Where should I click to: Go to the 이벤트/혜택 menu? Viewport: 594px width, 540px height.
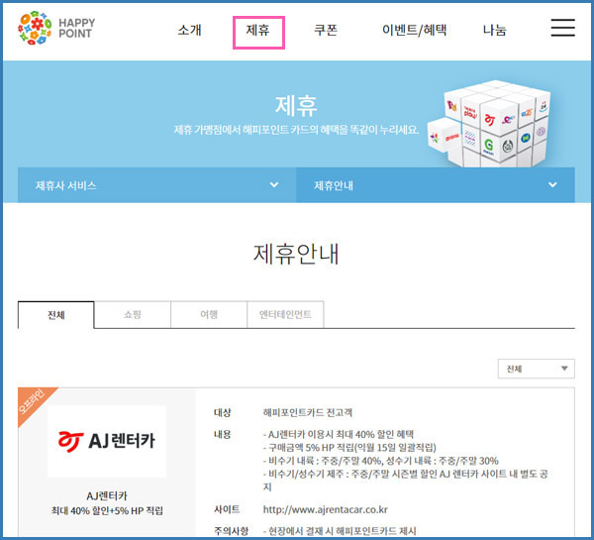coord(414,30)
